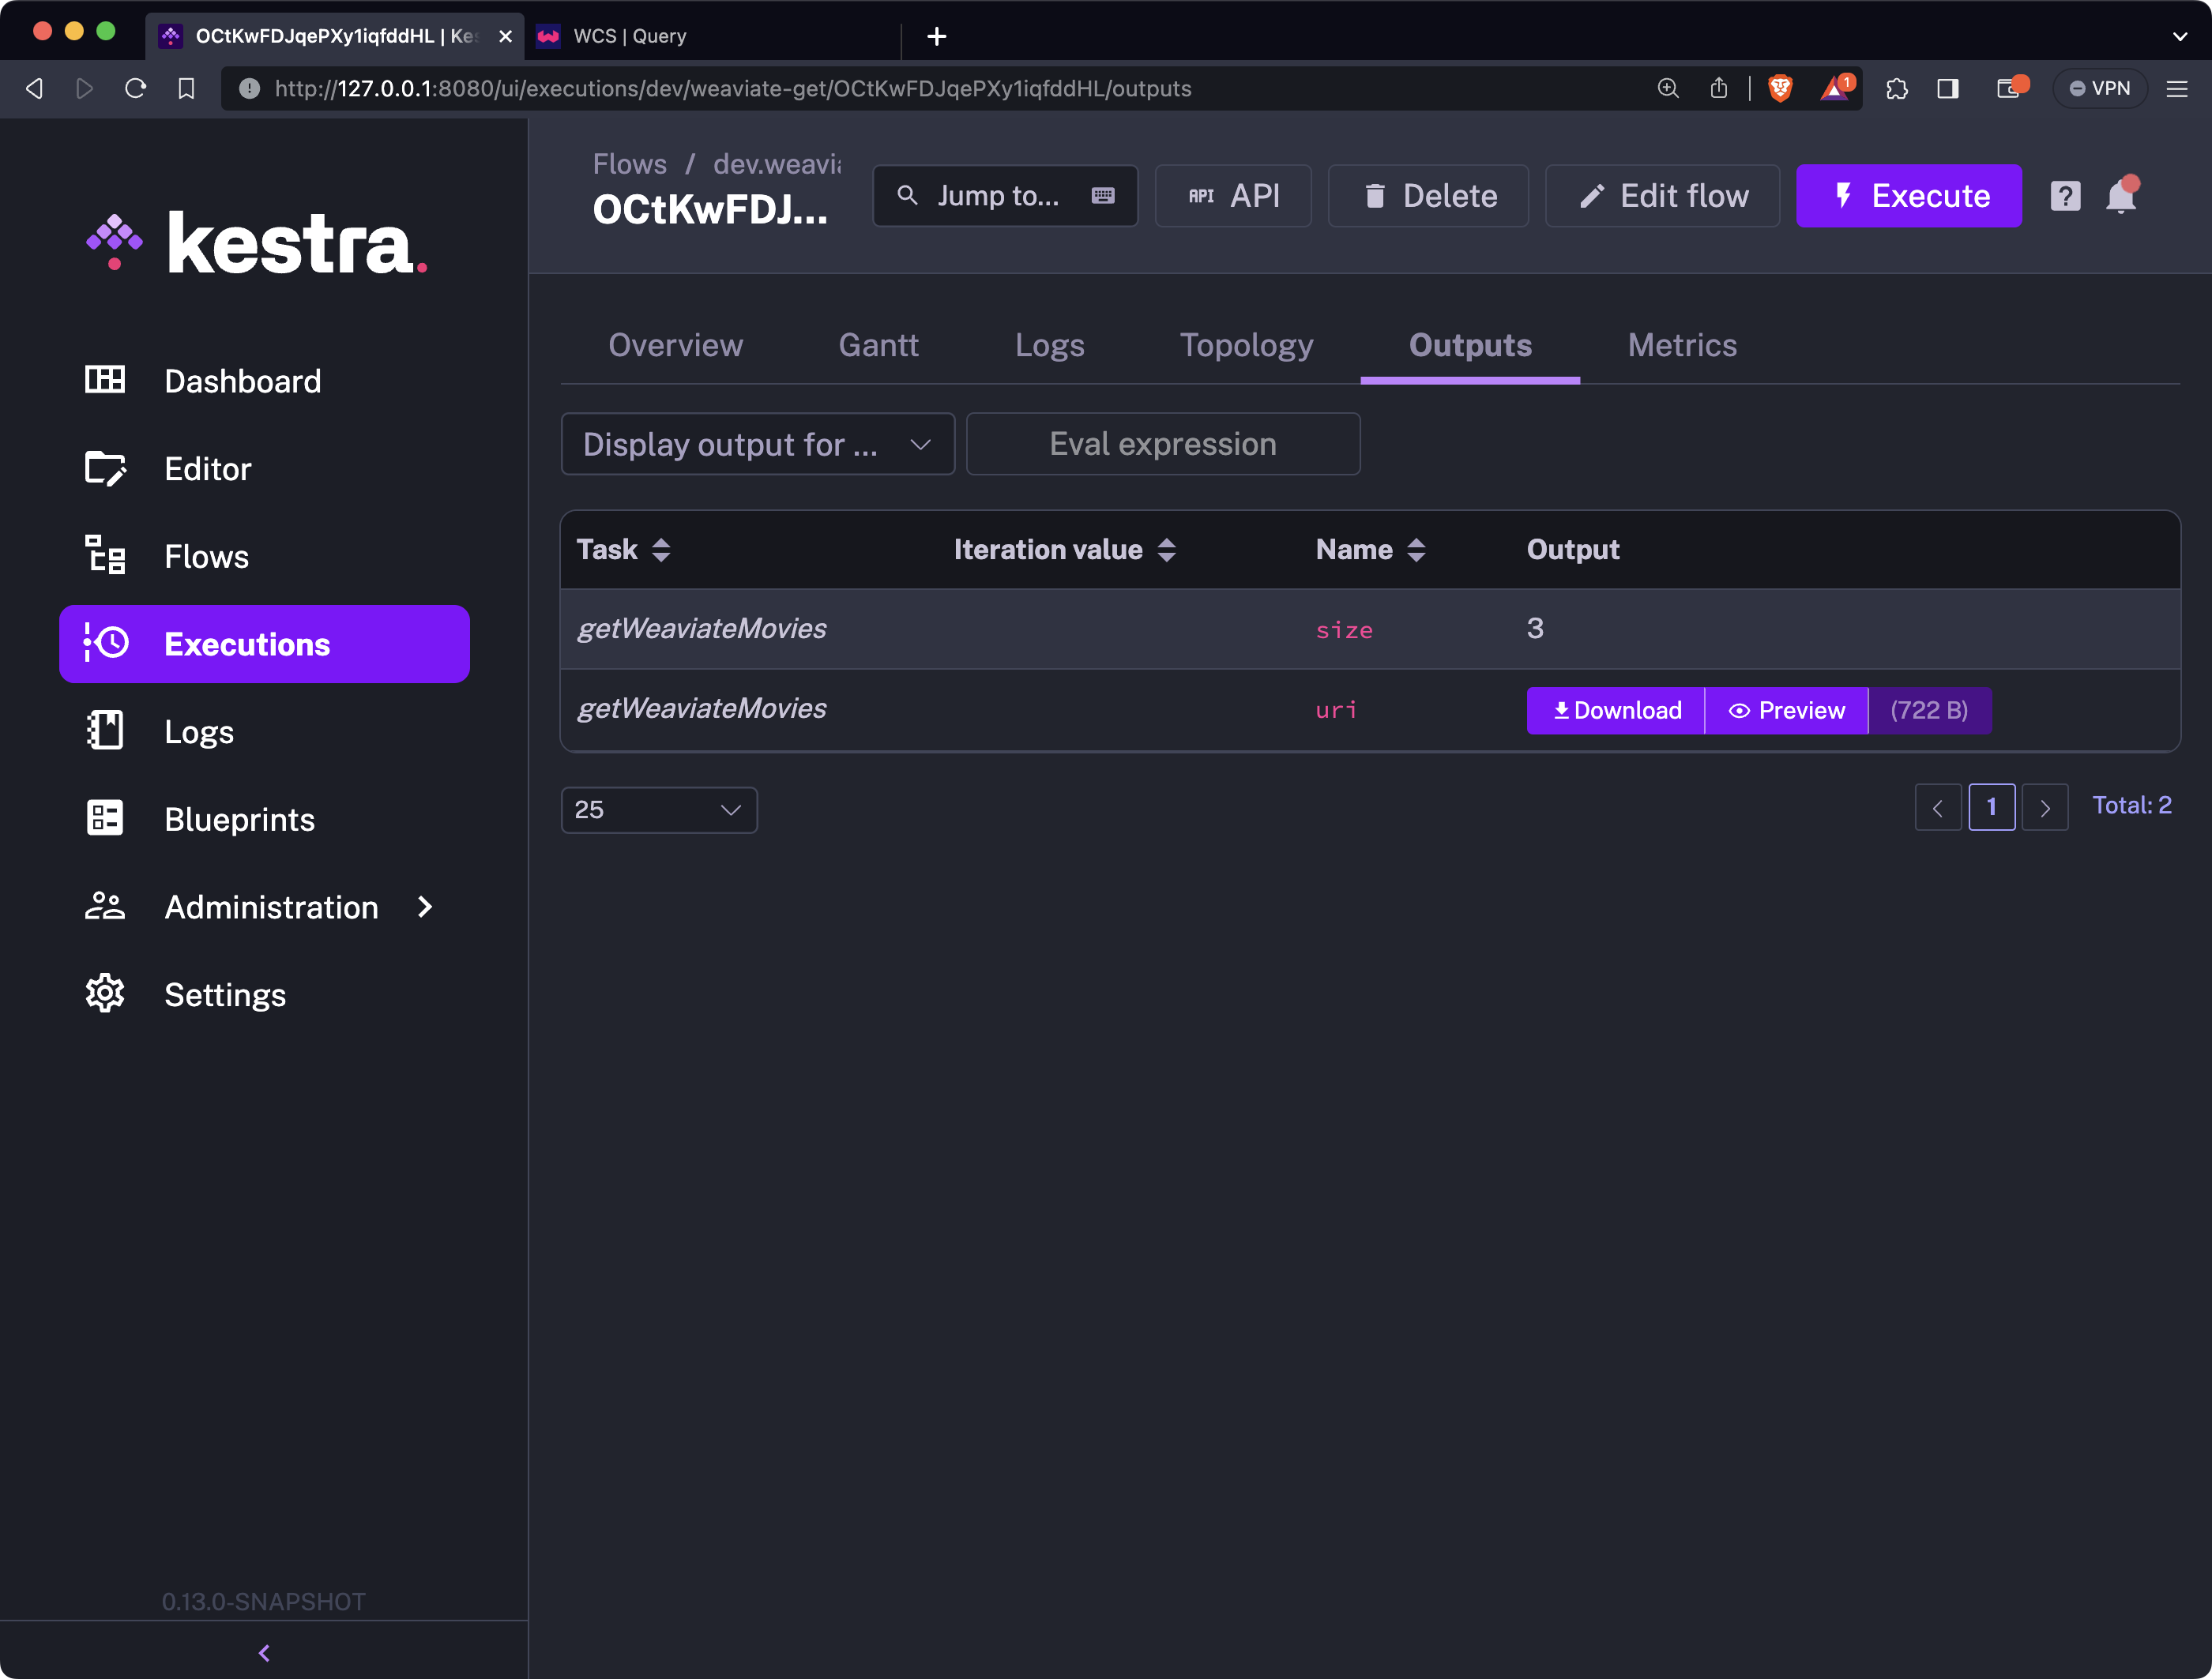This screenshot has height=1679, width=2212.
Task: Open the help question mark icon
Action: tap(2065, 196)
